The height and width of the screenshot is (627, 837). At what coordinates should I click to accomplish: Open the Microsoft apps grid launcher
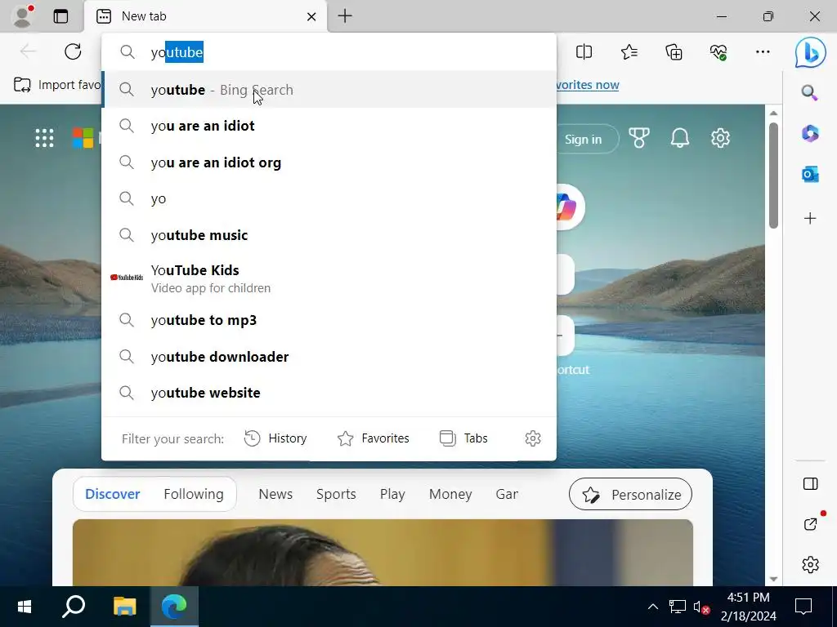(44, 138)
